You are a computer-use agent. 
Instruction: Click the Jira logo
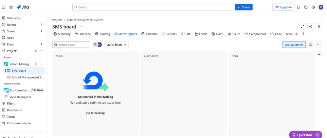tap(23, 7)
